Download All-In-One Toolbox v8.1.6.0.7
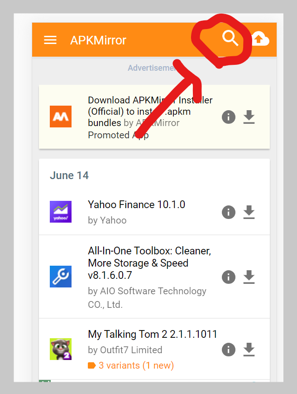The image size is (297, 394). 249,277
